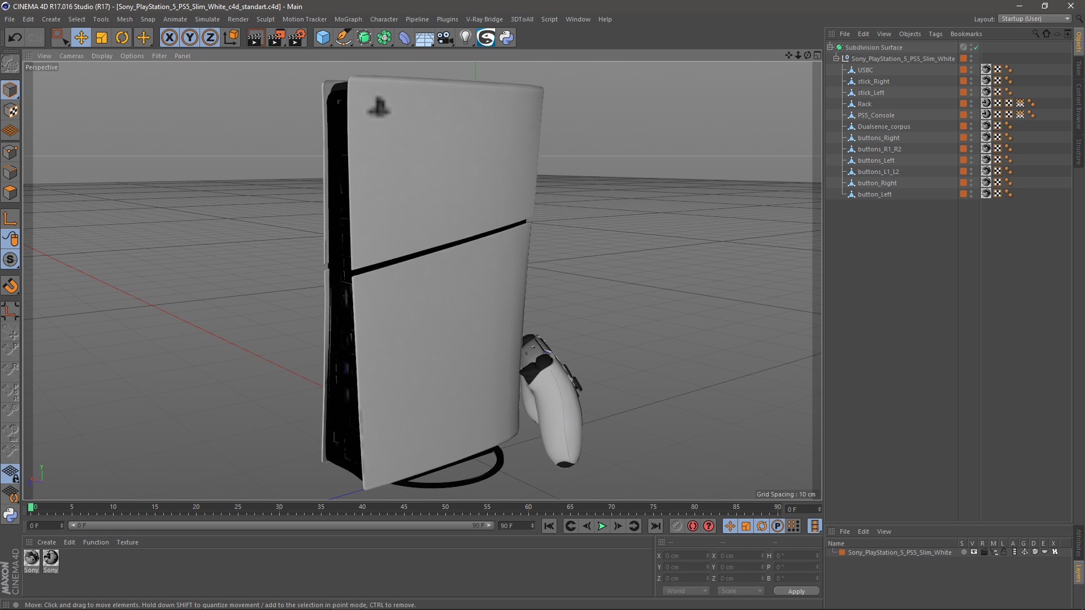
Task: Enable the Snap S icon
Action: pos(10,260)
